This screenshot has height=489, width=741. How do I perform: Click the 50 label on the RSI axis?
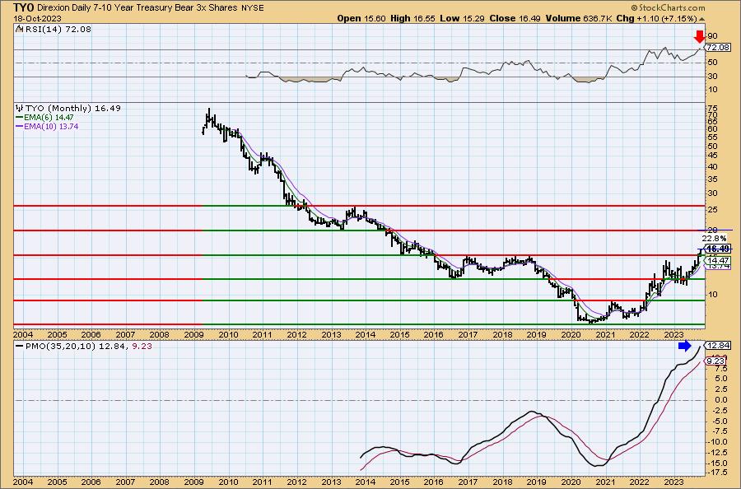point(713,63)
